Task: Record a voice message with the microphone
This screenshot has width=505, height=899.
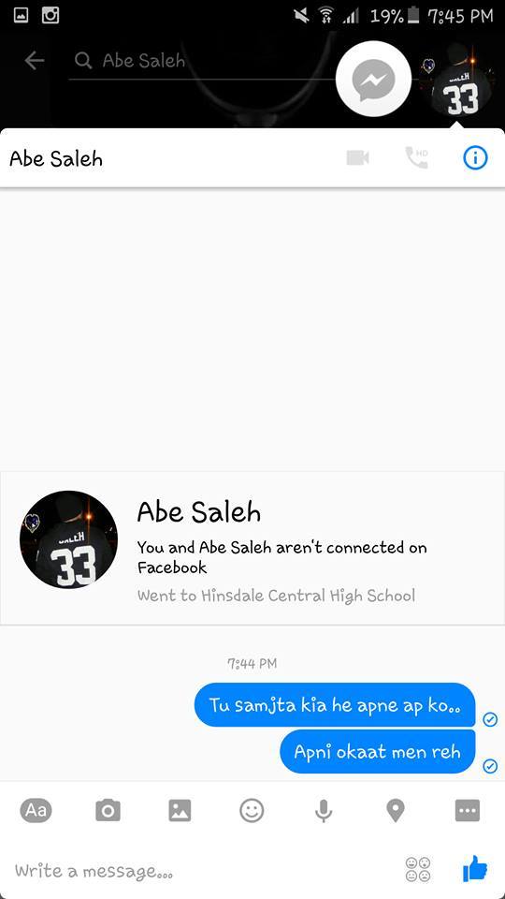Action: (324, 810)
